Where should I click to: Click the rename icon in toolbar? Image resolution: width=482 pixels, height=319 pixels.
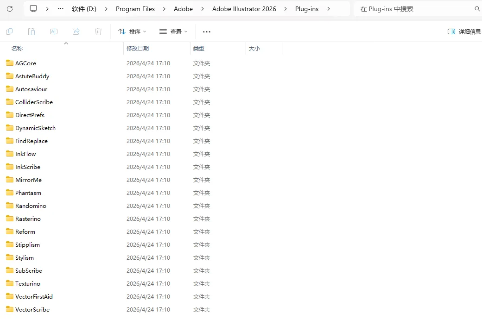(53, 31)
